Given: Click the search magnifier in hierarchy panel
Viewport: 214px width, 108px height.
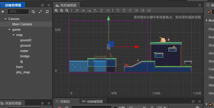Looking at the screenshot, I should (33, 12).
